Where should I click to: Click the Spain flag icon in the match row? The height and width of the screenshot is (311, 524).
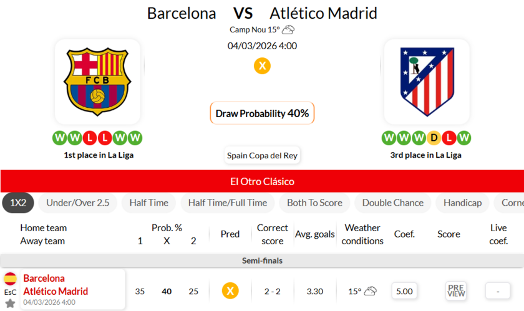pos(10,279)
